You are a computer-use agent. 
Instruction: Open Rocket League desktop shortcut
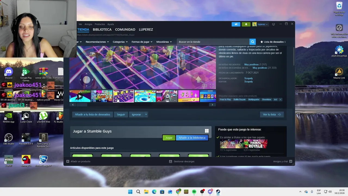click(x=43, y=161)
